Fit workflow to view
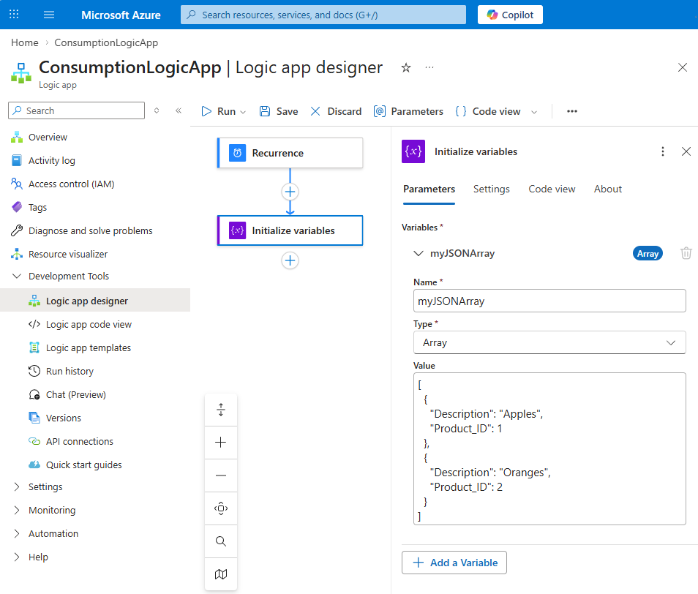 pyautogui.click(x=221, y=508)
